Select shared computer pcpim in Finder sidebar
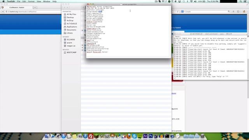This screenshot has width=249, height=140. coord(69,43)
